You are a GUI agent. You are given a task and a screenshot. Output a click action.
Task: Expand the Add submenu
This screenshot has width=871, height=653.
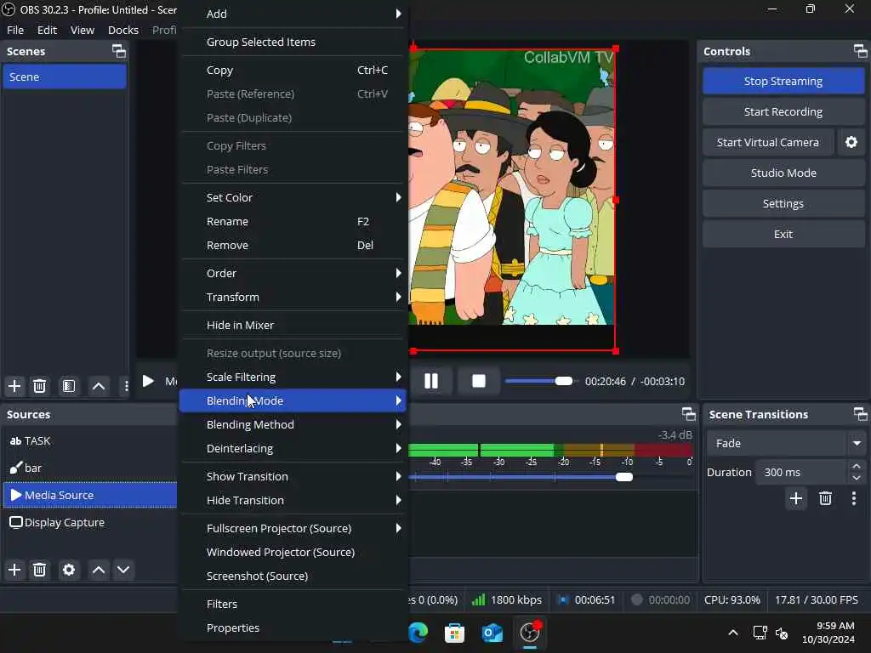pos(293,14)
